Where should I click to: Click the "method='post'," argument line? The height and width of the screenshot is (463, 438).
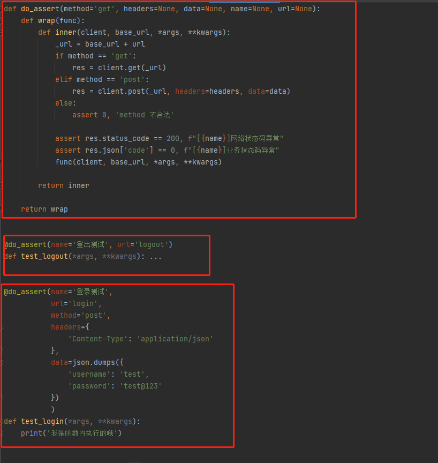(x=80, y=316)
